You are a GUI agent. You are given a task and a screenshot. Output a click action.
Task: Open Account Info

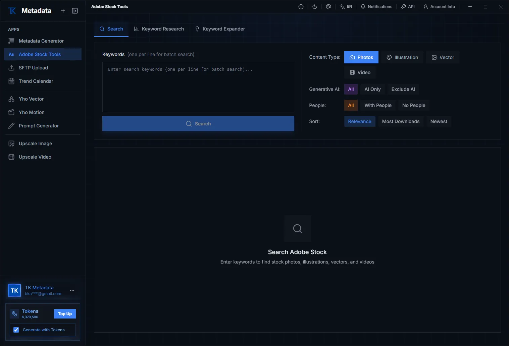(439, 7)
